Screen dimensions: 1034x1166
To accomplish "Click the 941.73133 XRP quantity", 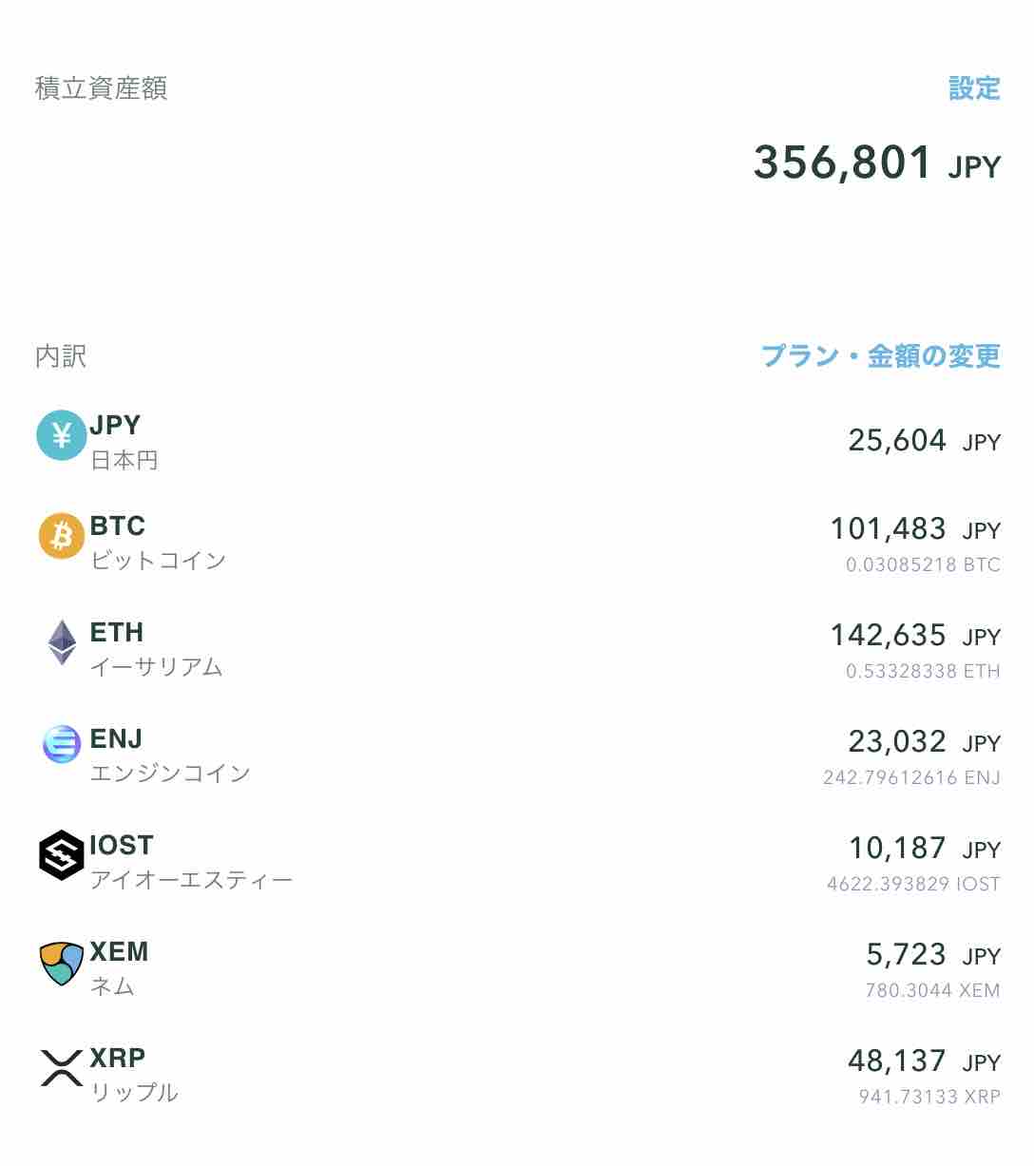I will 929,1097.
